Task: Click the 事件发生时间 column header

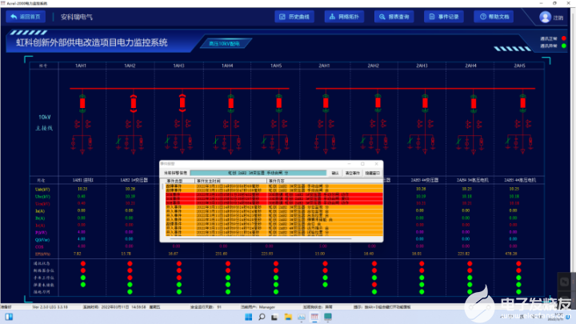Action: 230,181
